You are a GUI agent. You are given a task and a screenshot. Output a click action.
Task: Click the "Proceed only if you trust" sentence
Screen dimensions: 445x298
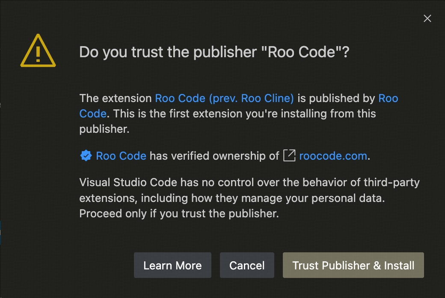(x=179, y=213)
